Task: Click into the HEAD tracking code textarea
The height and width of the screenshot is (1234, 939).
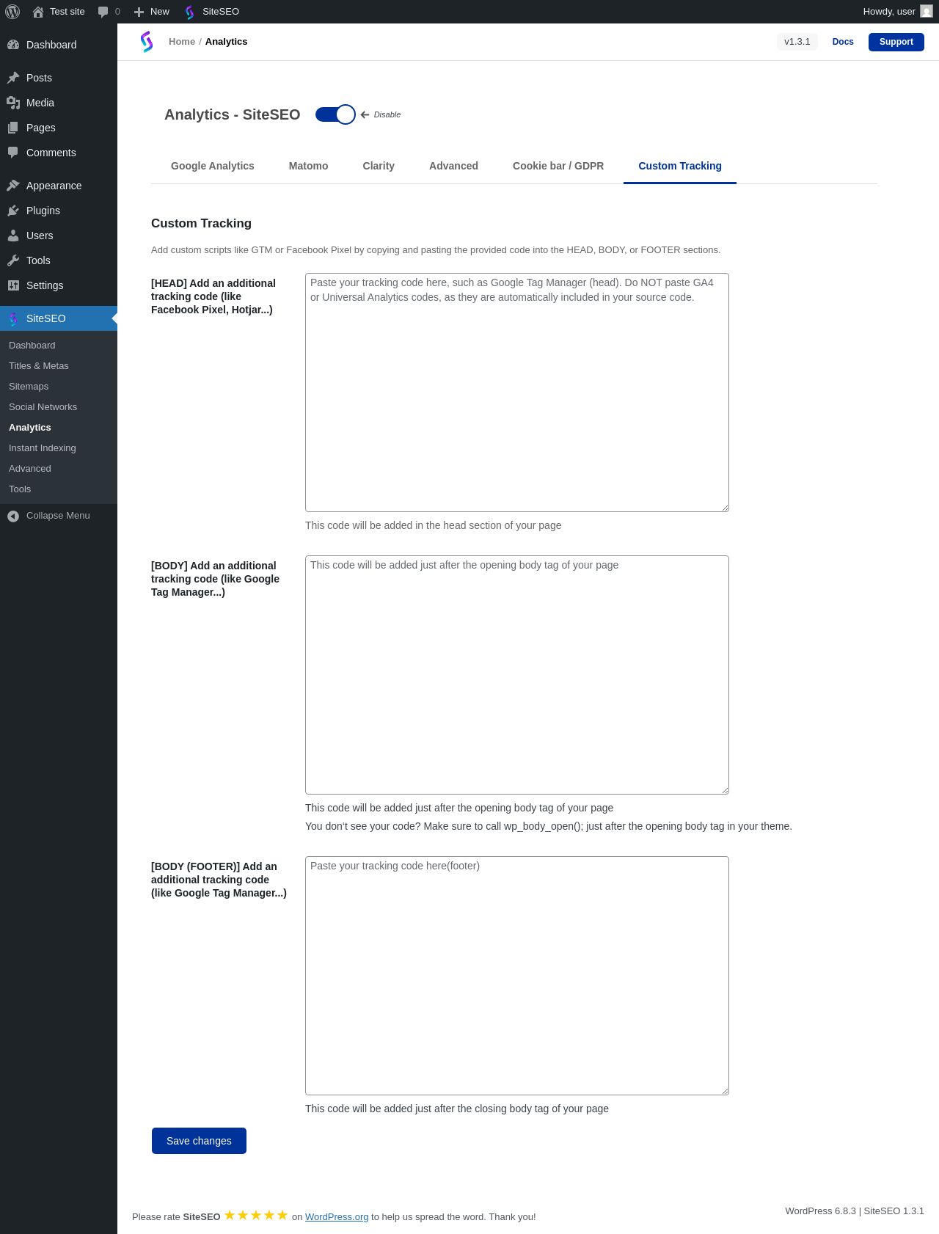Action: [517, 393]
